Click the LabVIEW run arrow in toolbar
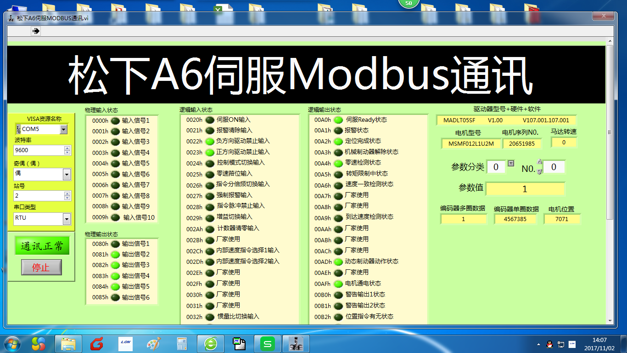Viewport: 627px width, 353px height. [x=36, y=31]
